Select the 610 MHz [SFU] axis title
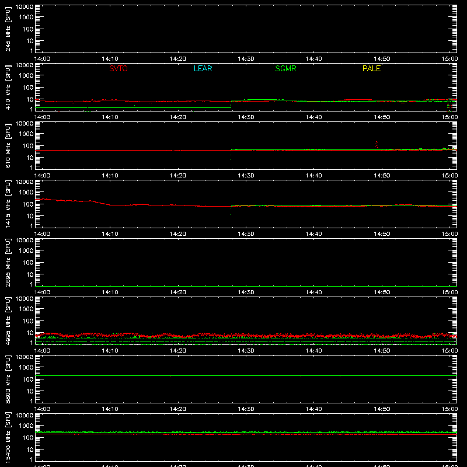467x467 pixels. coord(8,145)
